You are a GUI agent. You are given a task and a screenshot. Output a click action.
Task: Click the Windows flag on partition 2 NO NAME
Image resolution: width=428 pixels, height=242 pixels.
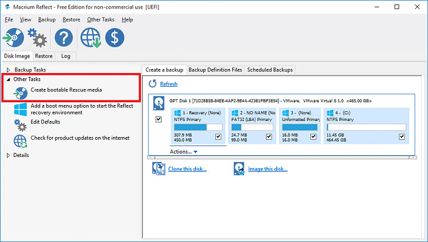235,113
